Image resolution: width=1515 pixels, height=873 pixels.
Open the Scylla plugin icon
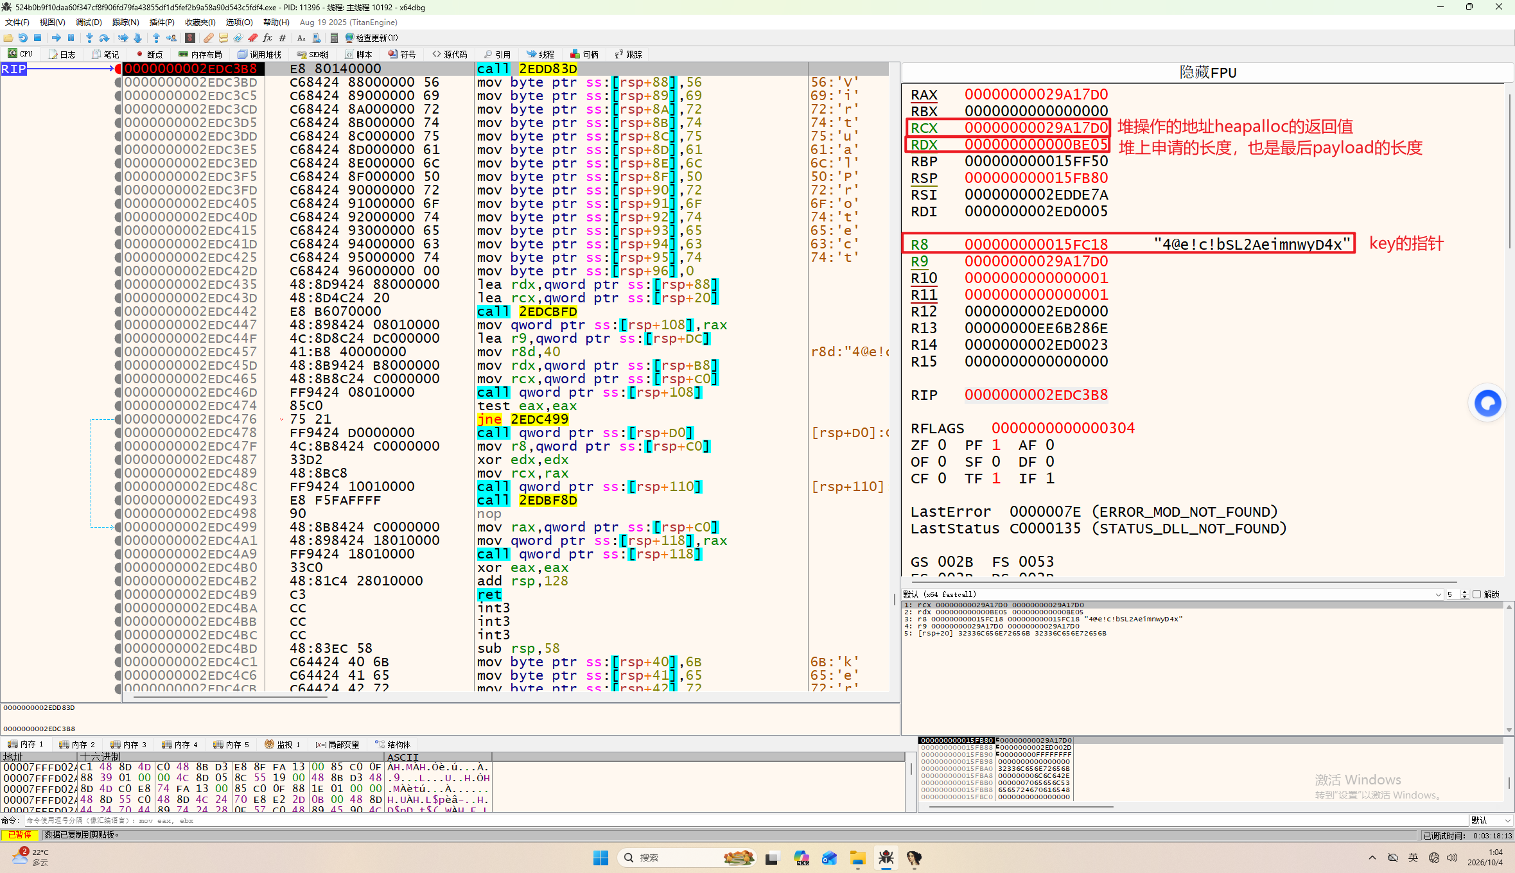click(190, 38)
